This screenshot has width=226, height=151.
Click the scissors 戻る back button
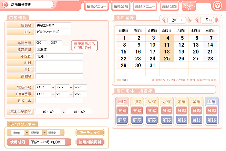(x=189, y=6)
